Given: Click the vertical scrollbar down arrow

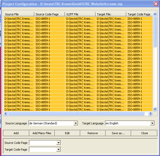Looking at the screenshot, I should pyautogui.click(x=155, y=109).
